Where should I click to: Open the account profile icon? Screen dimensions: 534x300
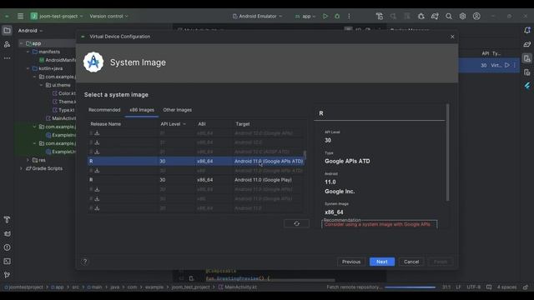point(476,16)
